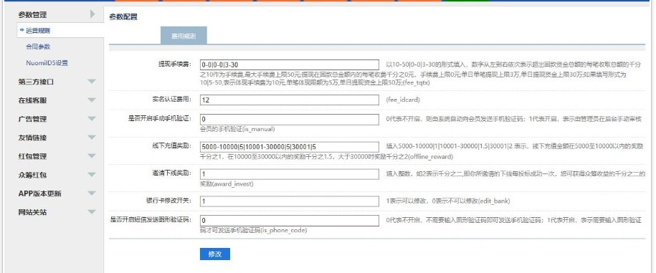Image resolution: width=656 pixels, height=273 pixels.
Task: Expand the 广告管理 menu arrow
Action: point(92,119)
